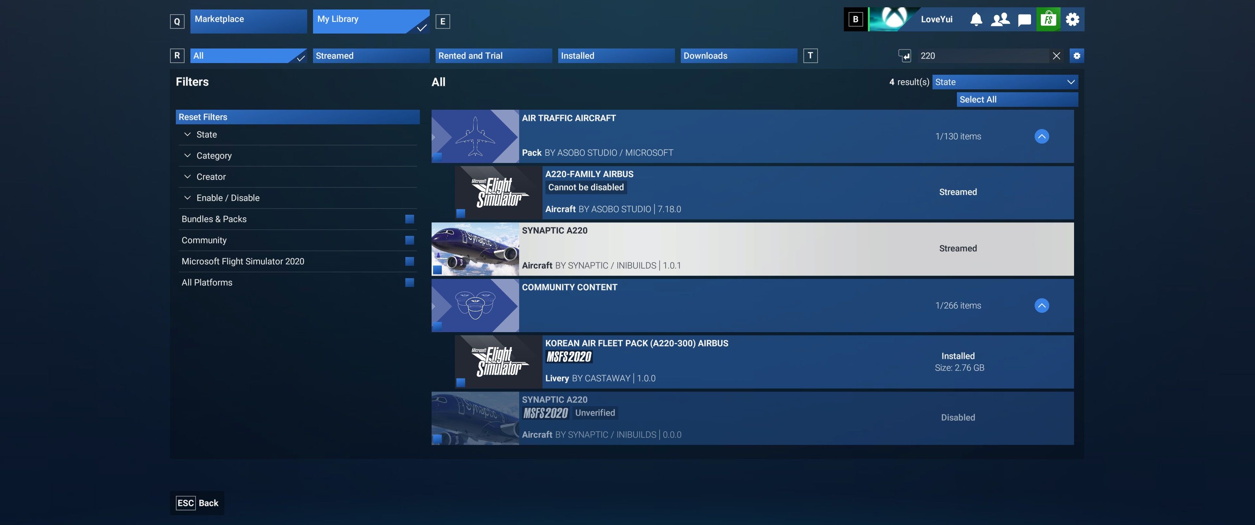Open the Community Content thumbnail
Screen dimensions: 1255x525
pos(475,306)
